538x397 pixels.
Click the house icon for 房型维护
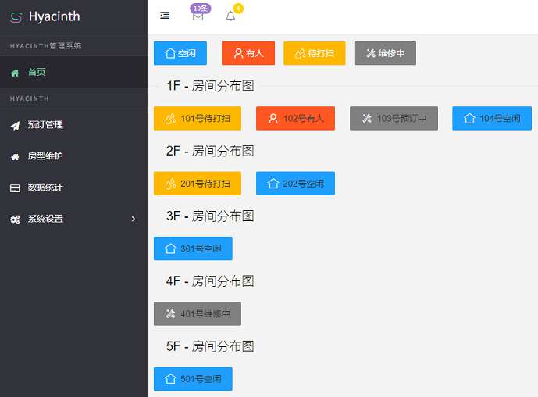point(15,157)
